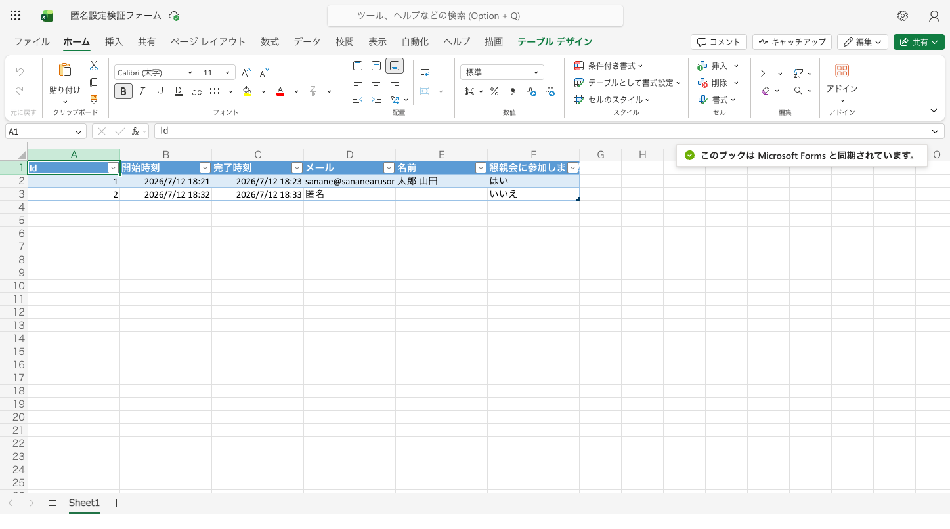
Task: Apply comma style number format
Action: (512, 91)
